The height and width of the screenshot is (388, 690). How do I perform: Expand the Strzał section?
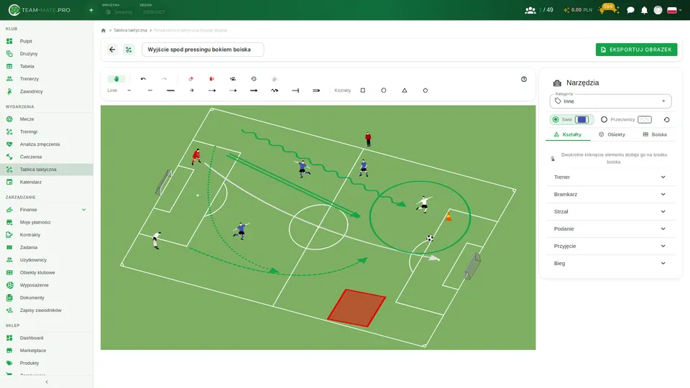(x=610, y=211)
